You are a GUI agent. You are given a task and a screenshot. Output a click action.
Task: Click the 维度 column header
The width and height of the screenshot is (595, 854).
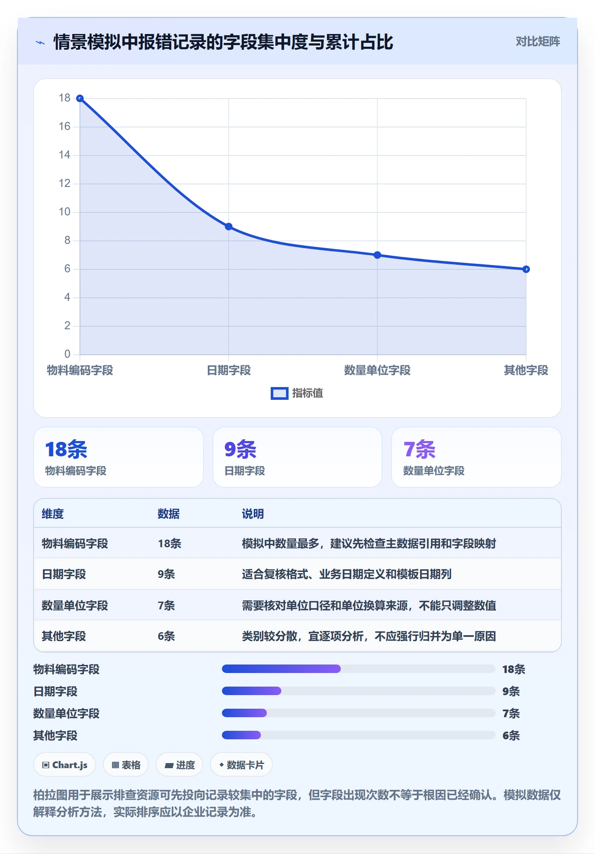[x=53, y=514]
